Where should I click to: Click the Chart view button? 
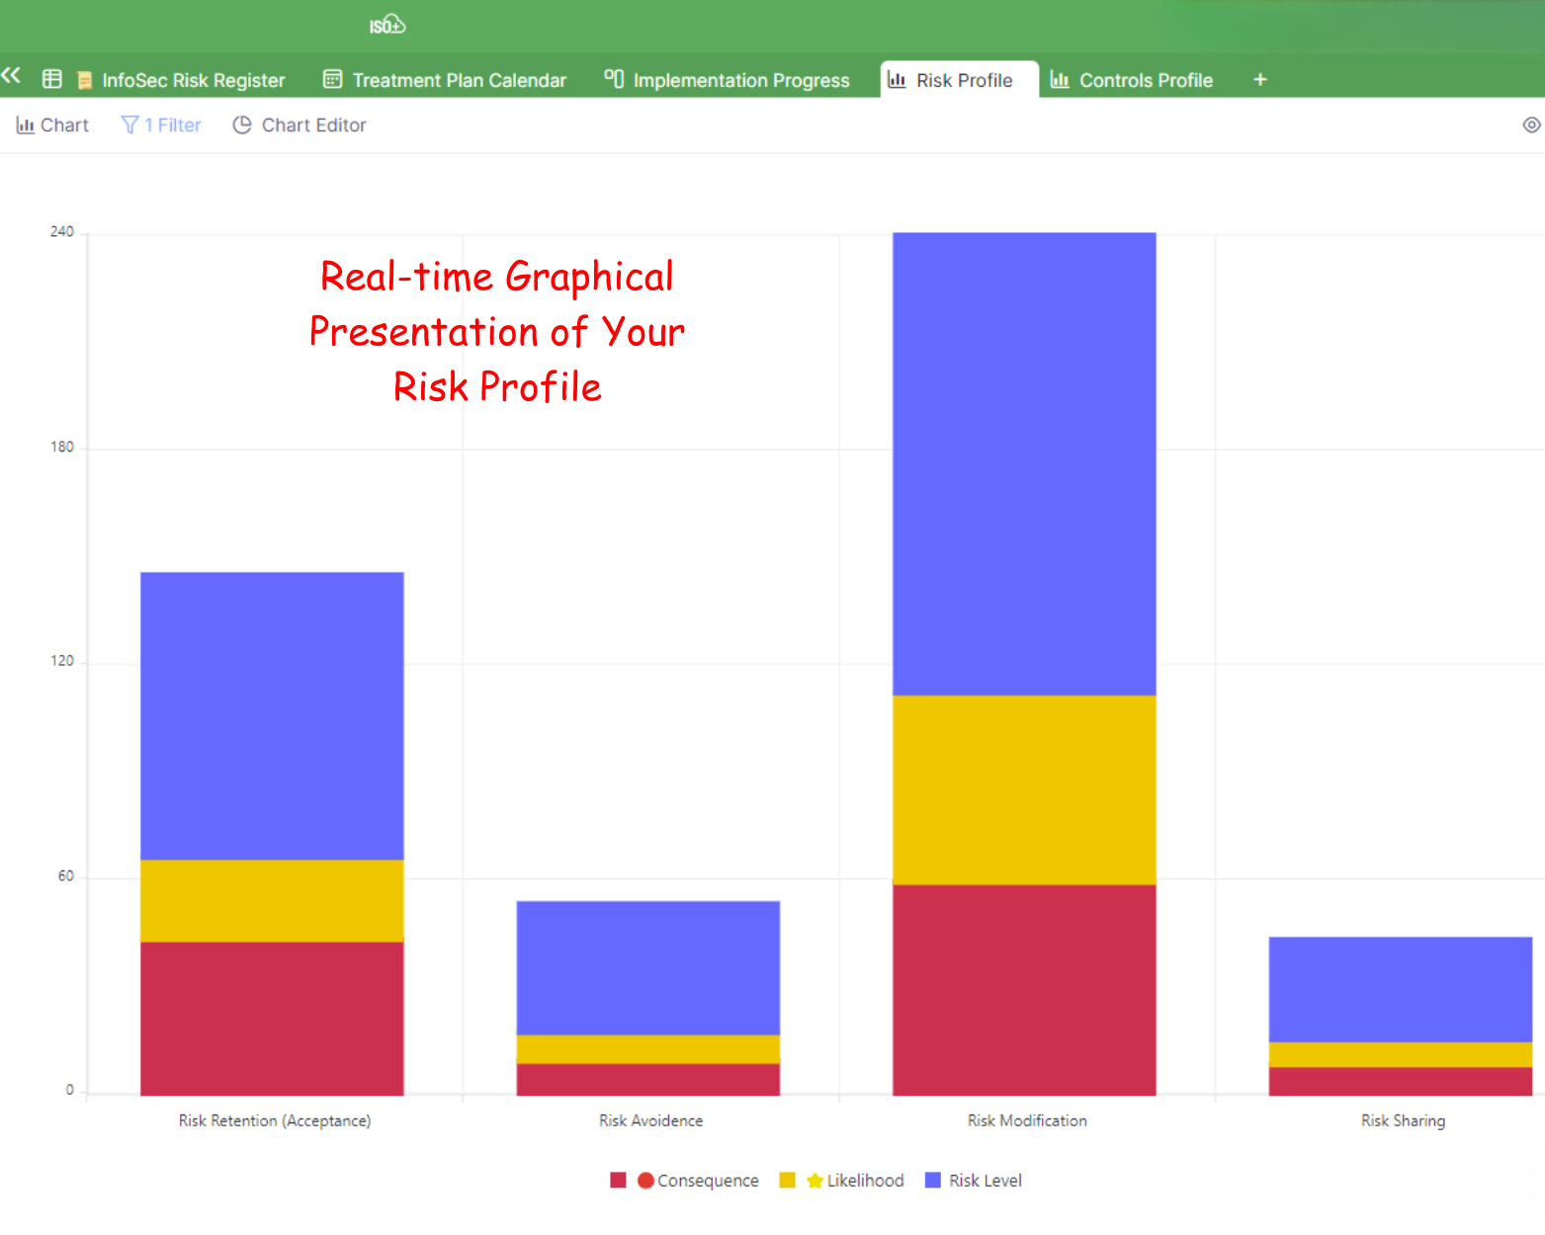[53, 125]
